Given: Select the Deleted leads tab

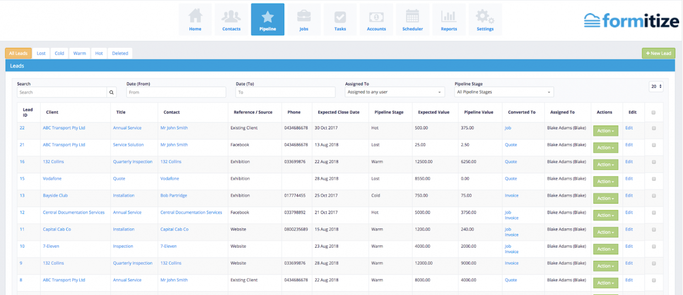Looking at the screenshot, I should point(120,53).
